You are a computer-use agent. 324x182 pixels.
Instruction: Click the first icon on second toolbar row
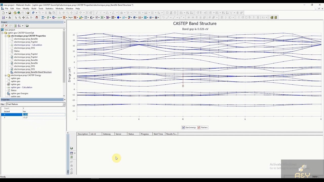pyautogui.click(x=3, y=17)
